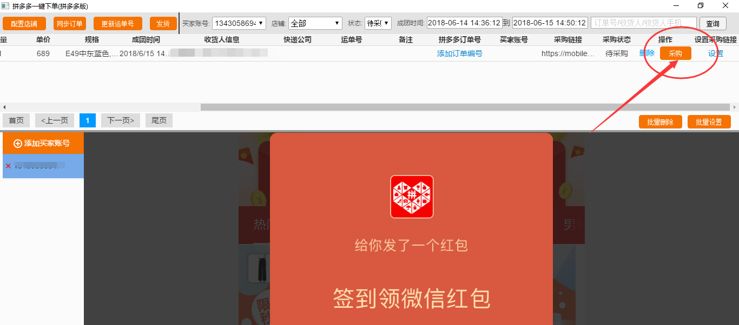Click the scrollbar right arrow

(x=734, y=107)
